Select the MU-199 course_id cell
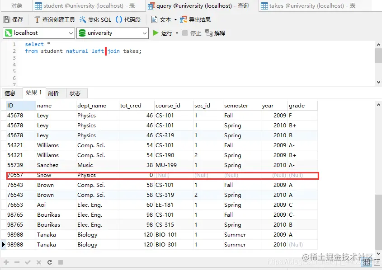The height and width of the screenshot is (270, 382). pos(174,165)
